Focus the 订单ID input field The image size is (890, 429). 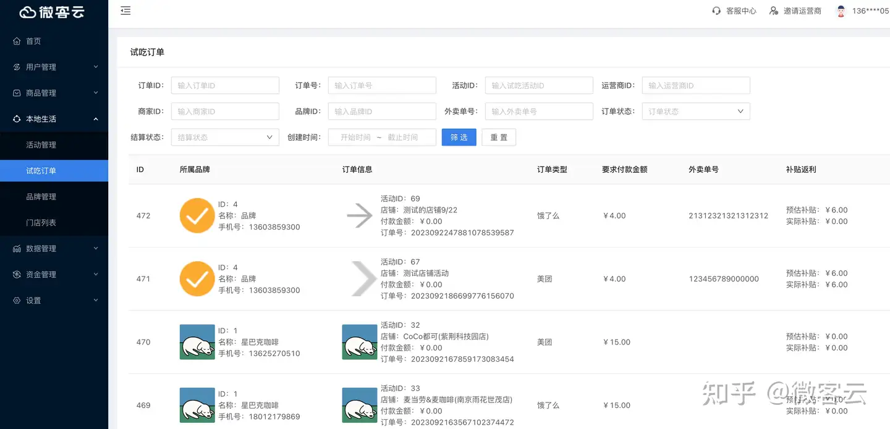click(x=225, y=85)
